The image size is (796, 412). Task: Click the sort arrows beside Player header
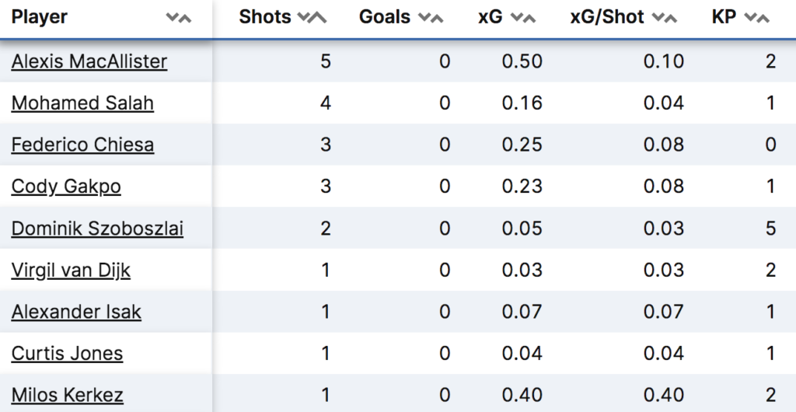pyautogui.click(x=179, y=18)
